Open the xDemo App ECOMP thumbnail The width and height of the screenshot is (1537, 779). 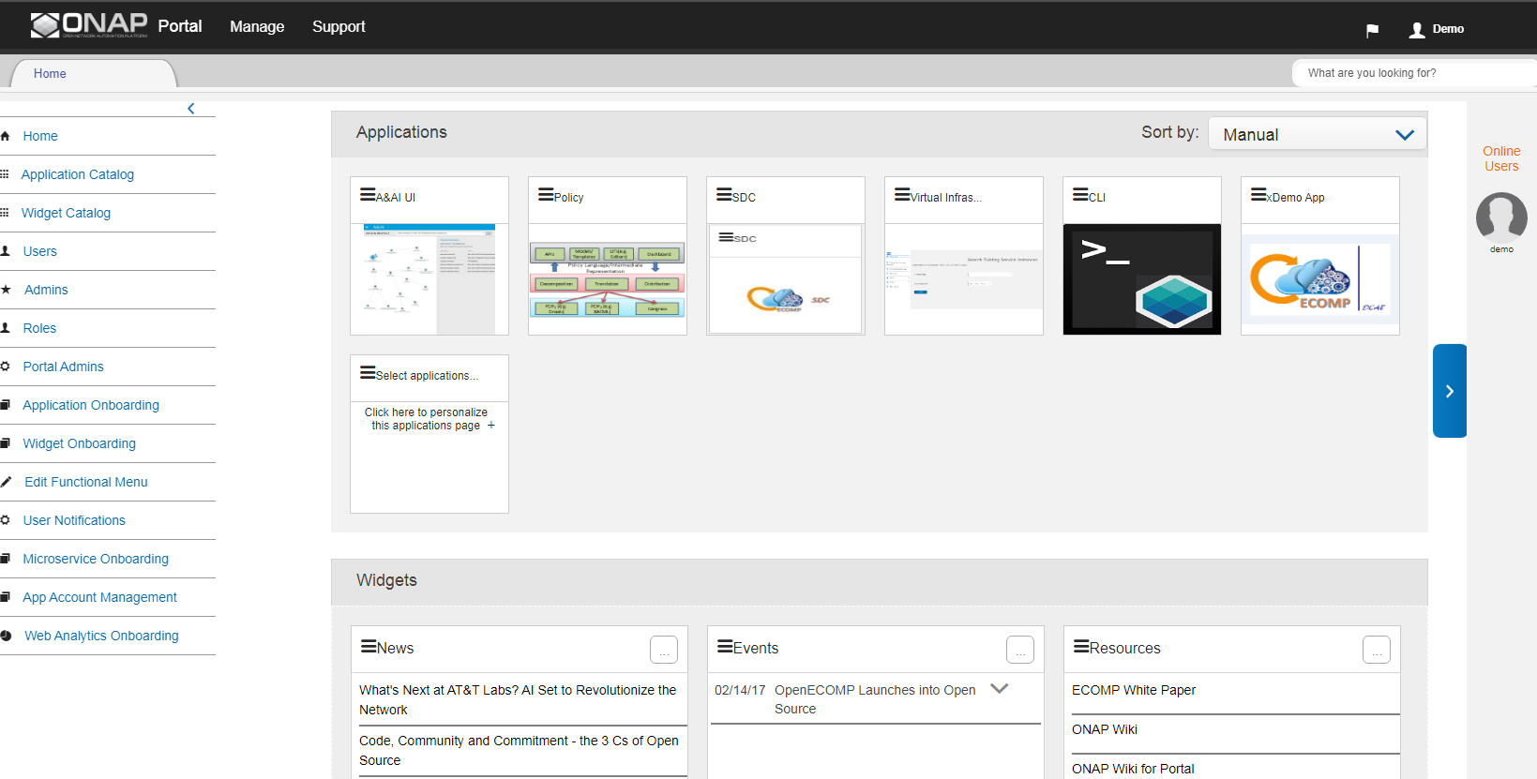[1320, 279]
